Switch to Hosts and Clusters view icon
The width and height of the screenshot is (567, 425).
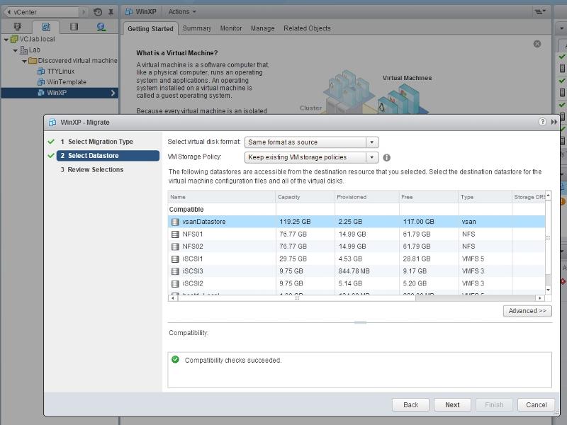[17, 27]
